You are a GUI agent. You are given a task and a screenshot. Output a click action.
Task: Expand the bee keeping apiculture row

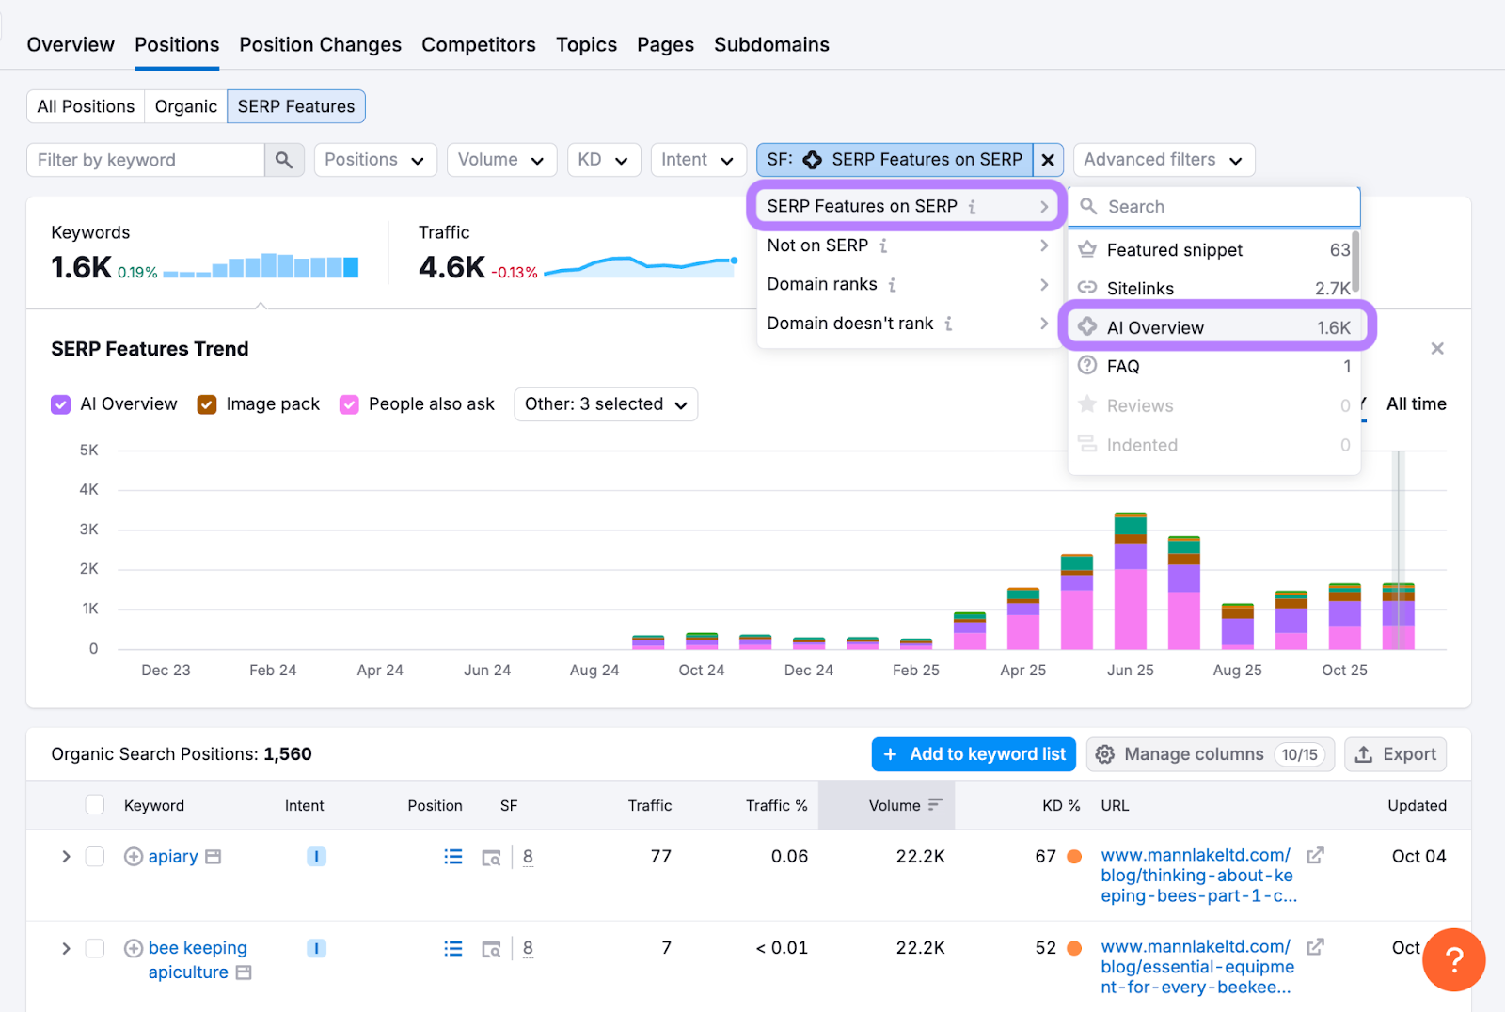(x=66, y=948)
